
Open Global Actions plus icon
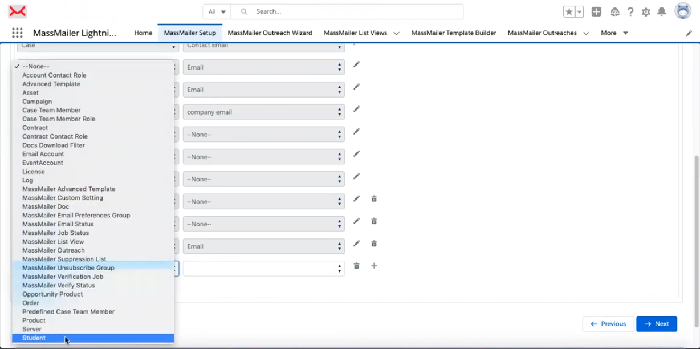click(x=596, y=11)
